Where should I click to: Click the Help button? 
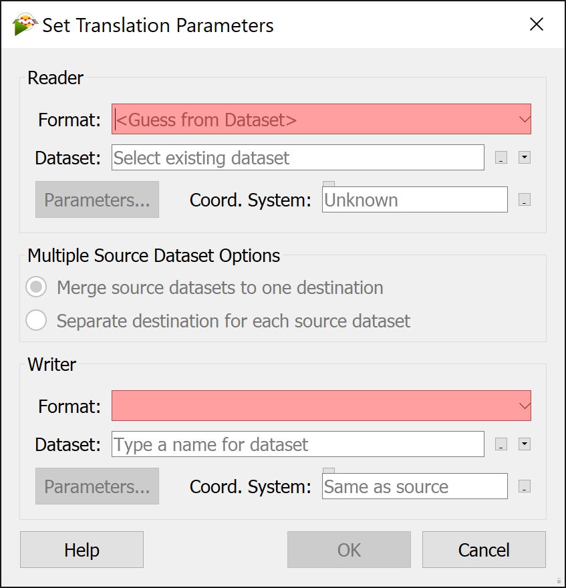(x=82, y=549)
